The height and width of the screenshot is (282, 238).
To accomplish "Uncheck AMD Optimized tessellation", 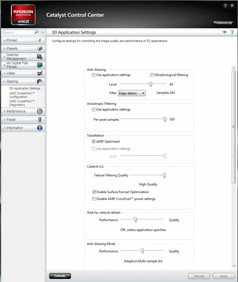I will click(x=94, y=141).
